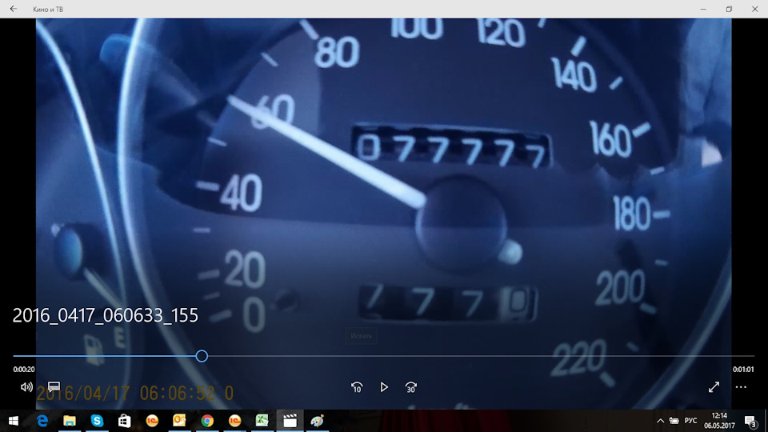Go back using the arrow in title bar

click(14, 9)
